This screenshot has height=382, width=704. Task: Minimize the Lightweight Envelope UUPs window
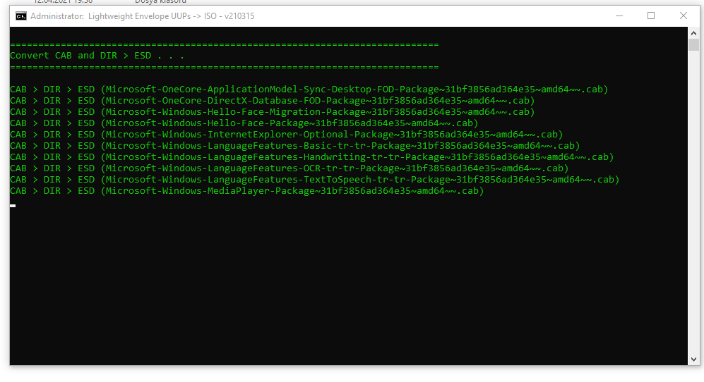pyautogui.click(x=619, y=16)
